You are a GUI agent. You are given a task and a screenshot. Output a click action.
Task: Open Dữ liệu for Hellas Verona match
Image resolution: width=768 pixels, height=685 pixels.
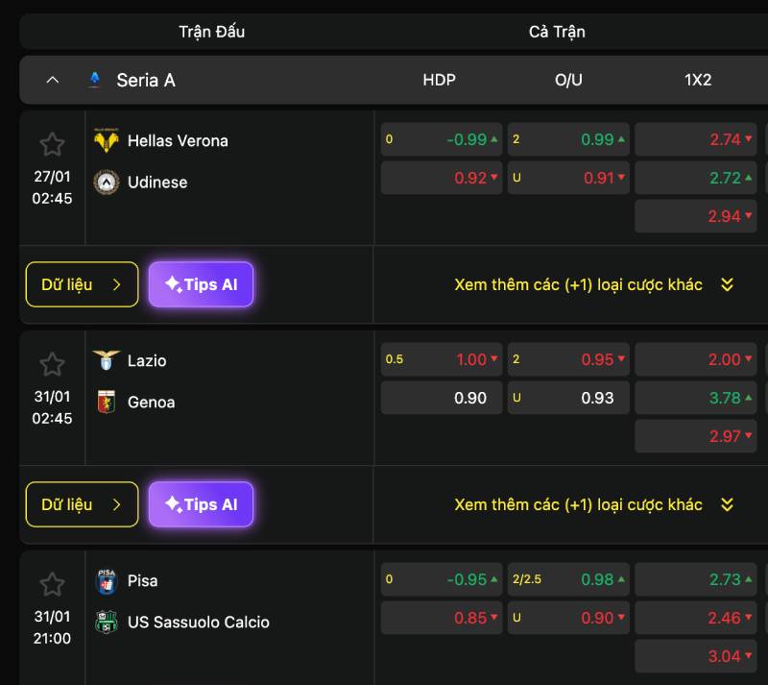[82, 284]
